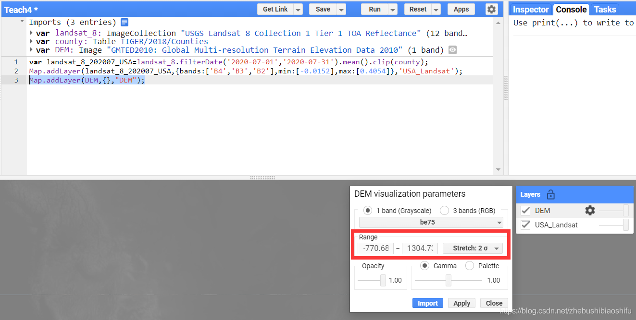The width and height of the screenshot is (636, 320).
Task: Open the be75 band selector dropdown
Action: [x=431, y=223]
